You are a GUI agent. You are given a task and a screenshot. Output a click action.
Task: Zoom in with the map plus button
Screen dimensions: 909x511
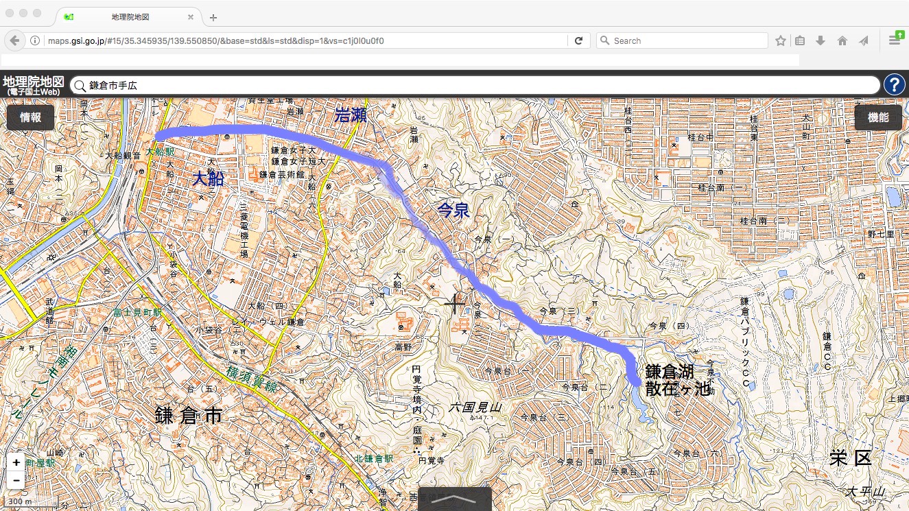click(16, 462)
